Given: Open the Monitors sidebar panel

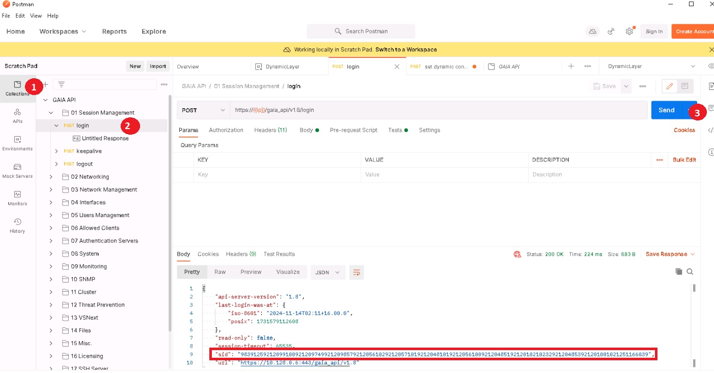Looking at the screenshot, I should coord(17,198).
